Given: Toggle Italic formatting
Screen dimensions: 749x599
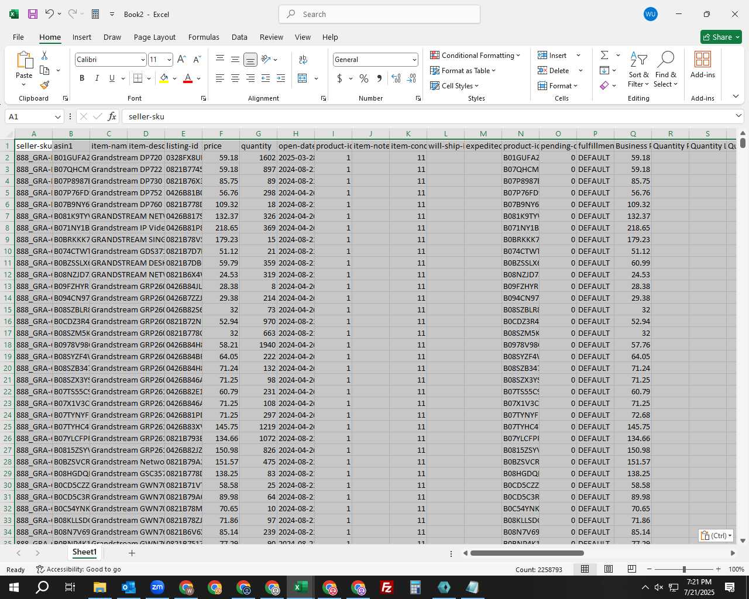Looking at the screenshot, I should 97,78.
